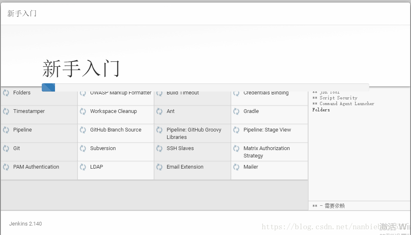411x235 pixels.
Task: Select the PAM Authentication plugin name
Action: click(36, 167)
